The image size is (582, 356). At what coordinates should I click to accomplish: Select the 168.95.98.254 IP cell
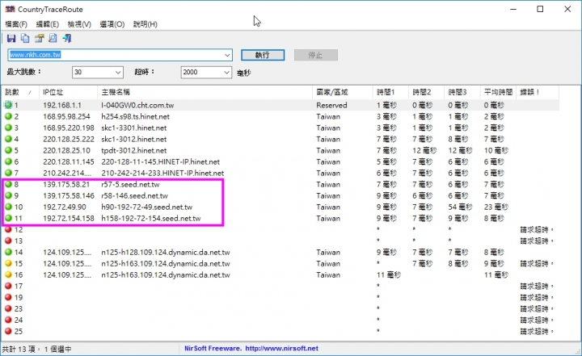[x=66, y=116]
